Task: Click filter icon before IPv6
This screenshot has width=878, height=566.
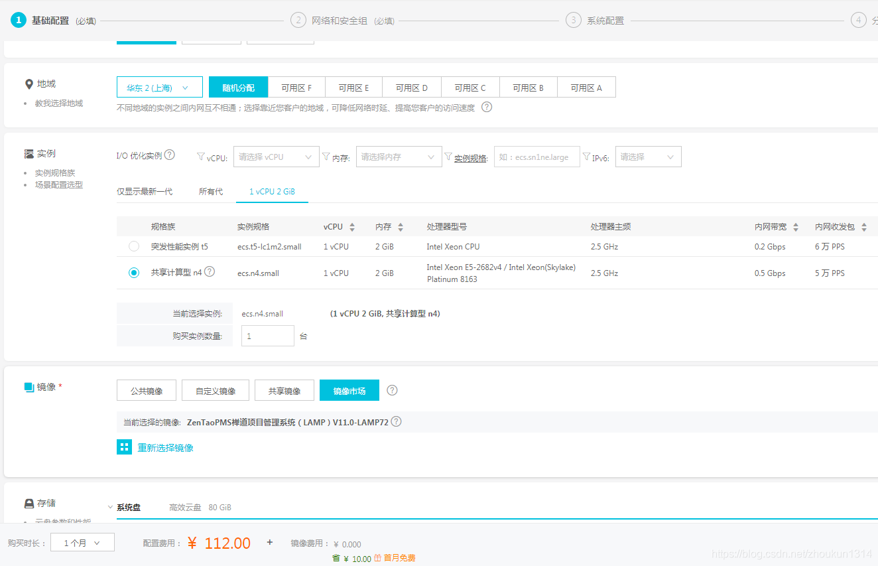Action: click(586, 157)
